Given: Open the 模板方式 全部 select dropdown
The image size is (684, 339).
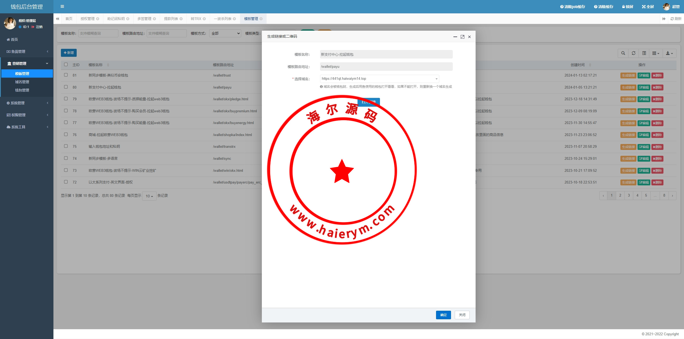Looking at the screenshot, I should [x=225, y=33].
